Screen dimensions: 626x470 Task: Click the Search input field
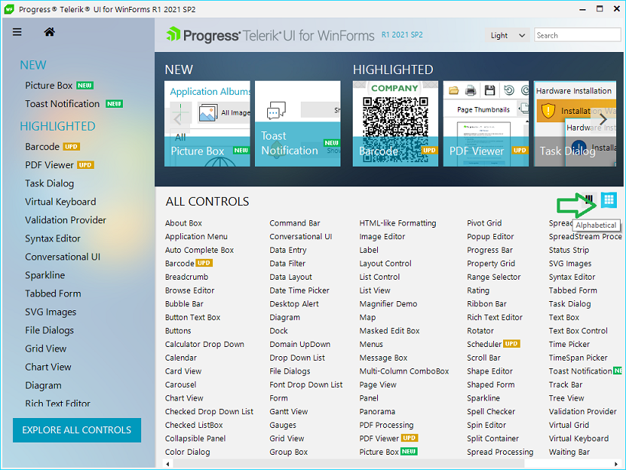pyautogui.click(x=576, y=35)
